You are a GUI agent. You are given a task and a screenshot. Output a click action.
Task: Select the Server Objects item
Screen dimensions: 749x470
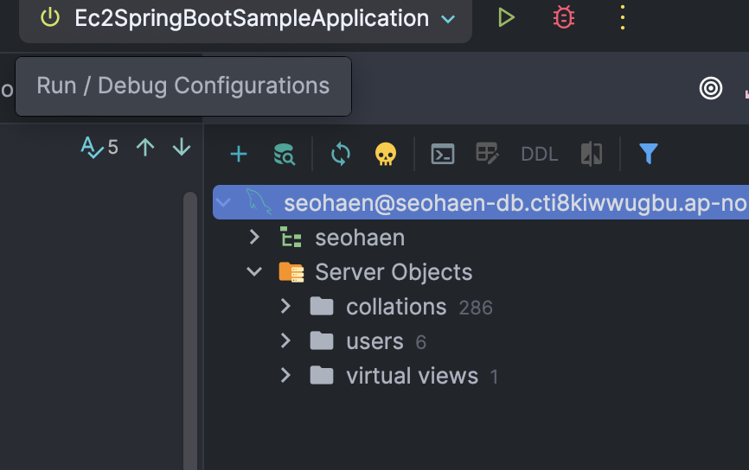394,272
